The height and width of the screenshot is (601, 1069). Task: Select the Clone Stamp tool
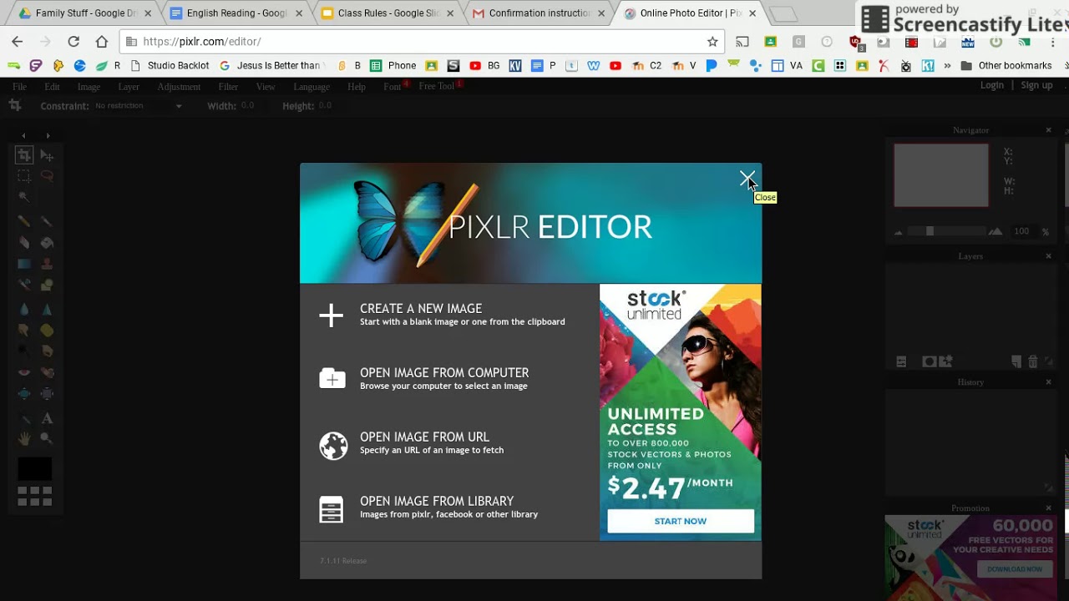point(47,264)
